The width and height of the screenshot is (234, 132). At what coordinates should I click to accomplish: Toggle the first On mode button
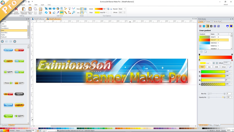tap(82, 13)
